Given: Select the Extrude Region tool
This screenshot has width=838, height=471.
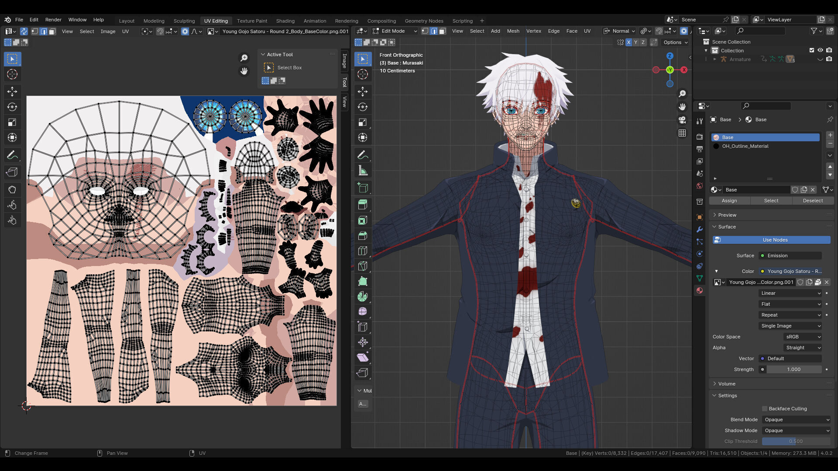Looking at the screenshot, I should 362,205.
